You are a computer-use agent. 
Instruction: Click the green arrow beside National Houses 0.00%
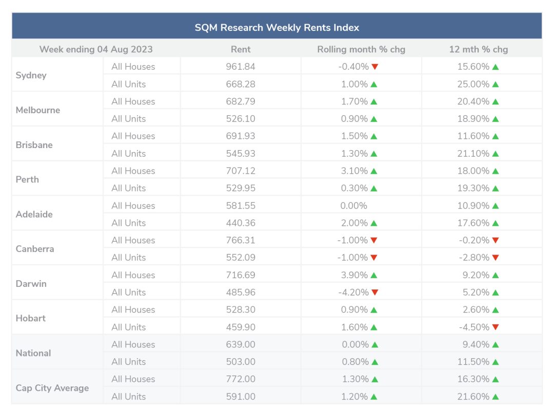coord(375,345)
